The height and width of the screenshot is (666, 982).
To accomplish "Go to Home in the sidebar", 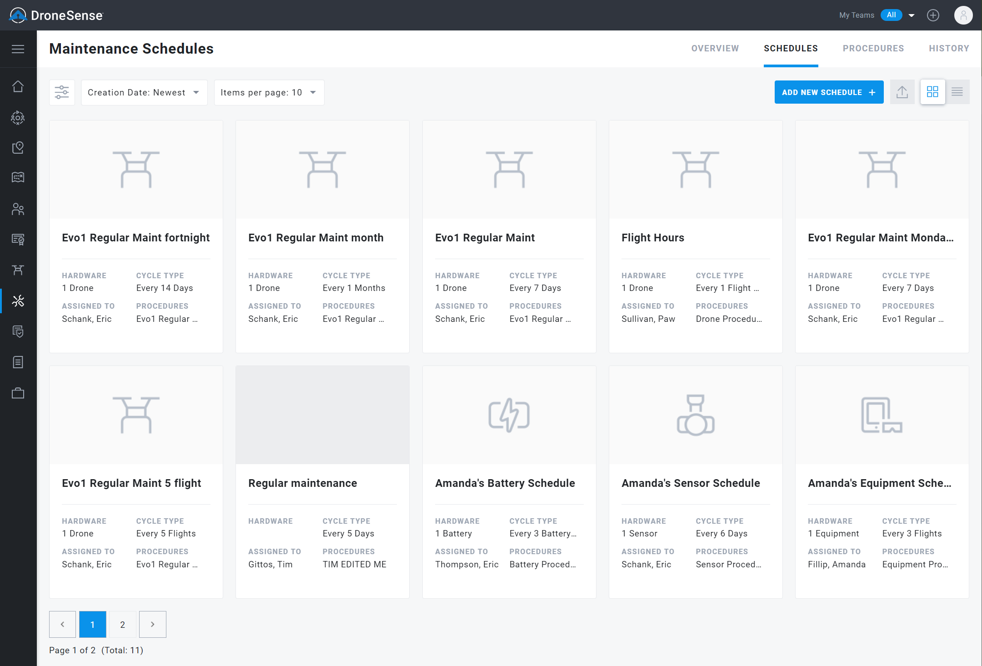I will 18,86.
